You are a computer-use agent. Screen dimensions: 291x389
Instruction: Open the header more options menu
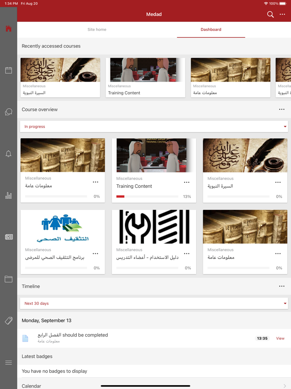[282, 15]
